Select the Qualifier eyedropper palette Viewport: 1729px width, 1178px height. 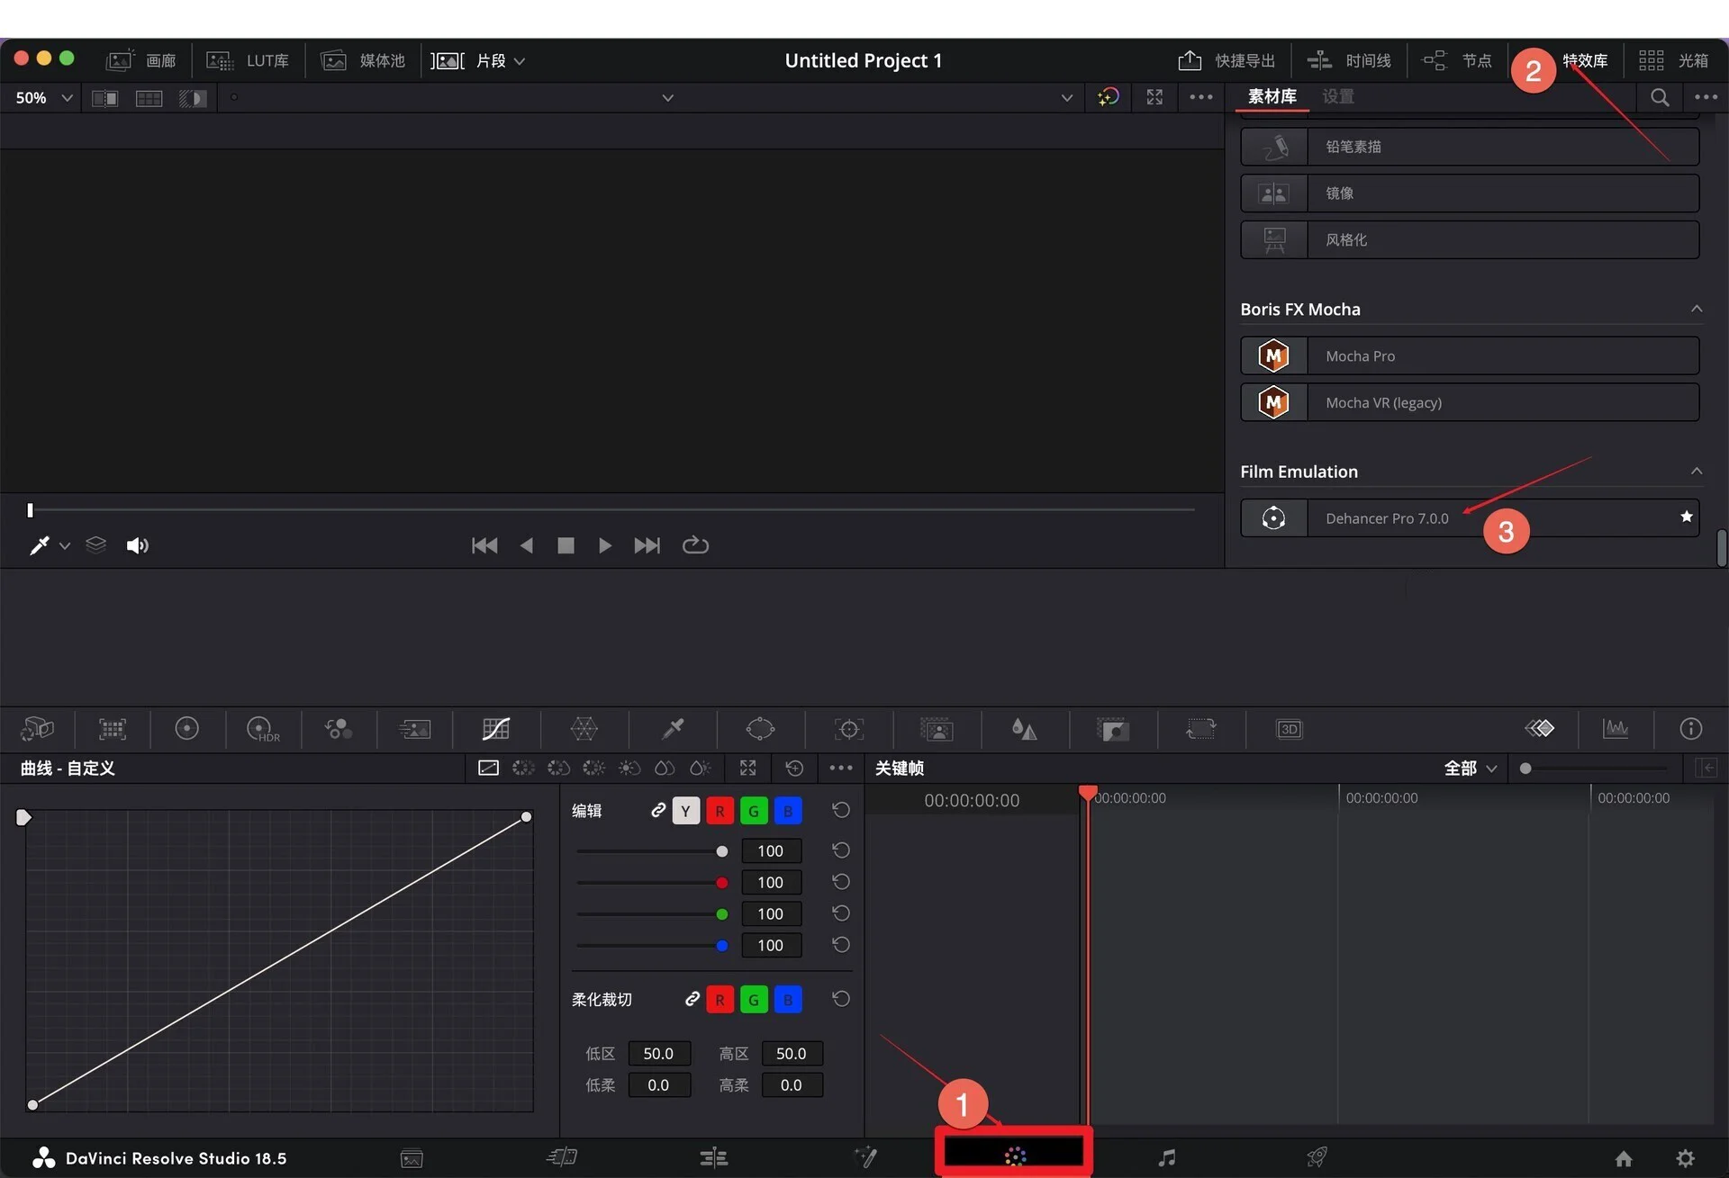point(673,729)
